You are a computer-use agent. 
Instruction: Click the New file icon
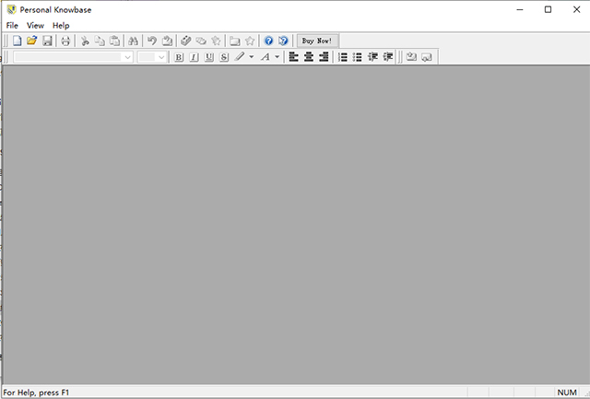[17, 41]
